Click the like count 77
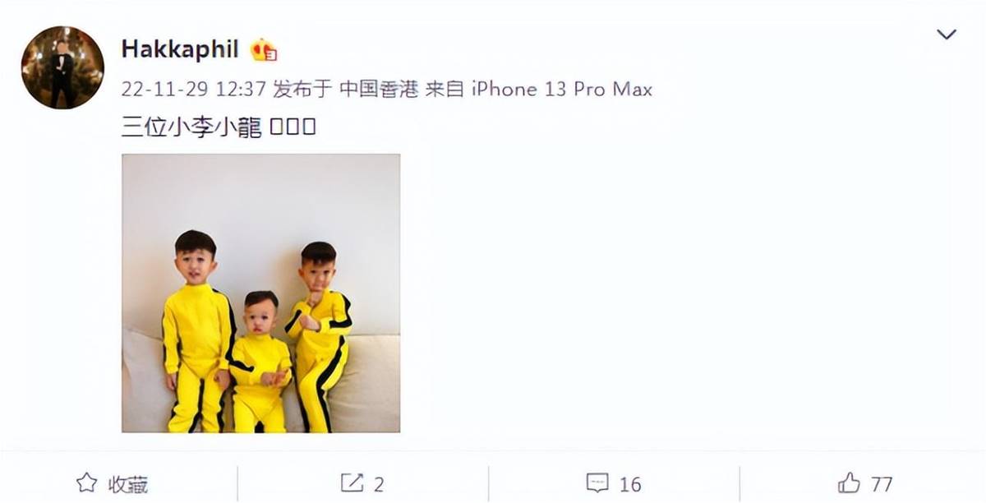This screenshot has height=503, width=986. tap(882, 484)
